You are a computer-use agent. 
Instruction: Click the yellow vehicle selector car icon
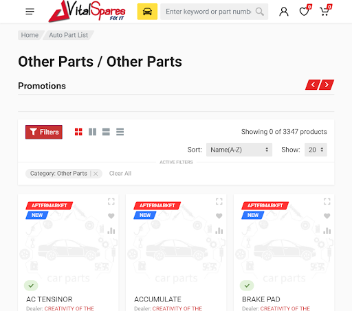coord(147,12)
